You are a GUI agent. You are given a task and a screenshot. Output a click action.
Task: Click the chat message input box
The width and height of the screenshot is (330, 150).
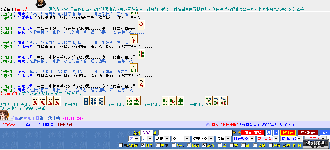coord(195,133)
